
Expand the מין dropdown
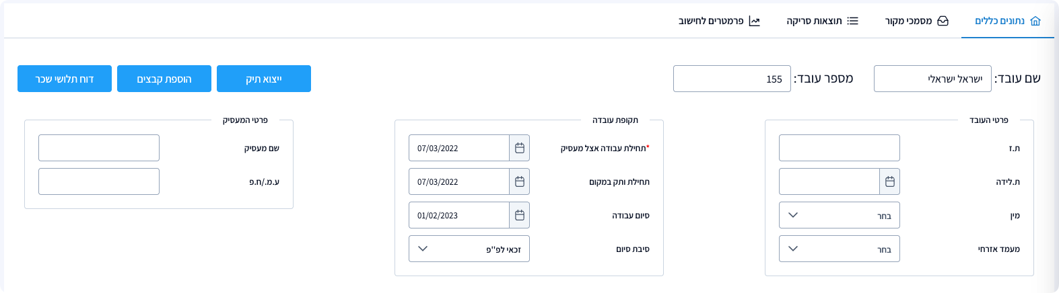(840, 215)
